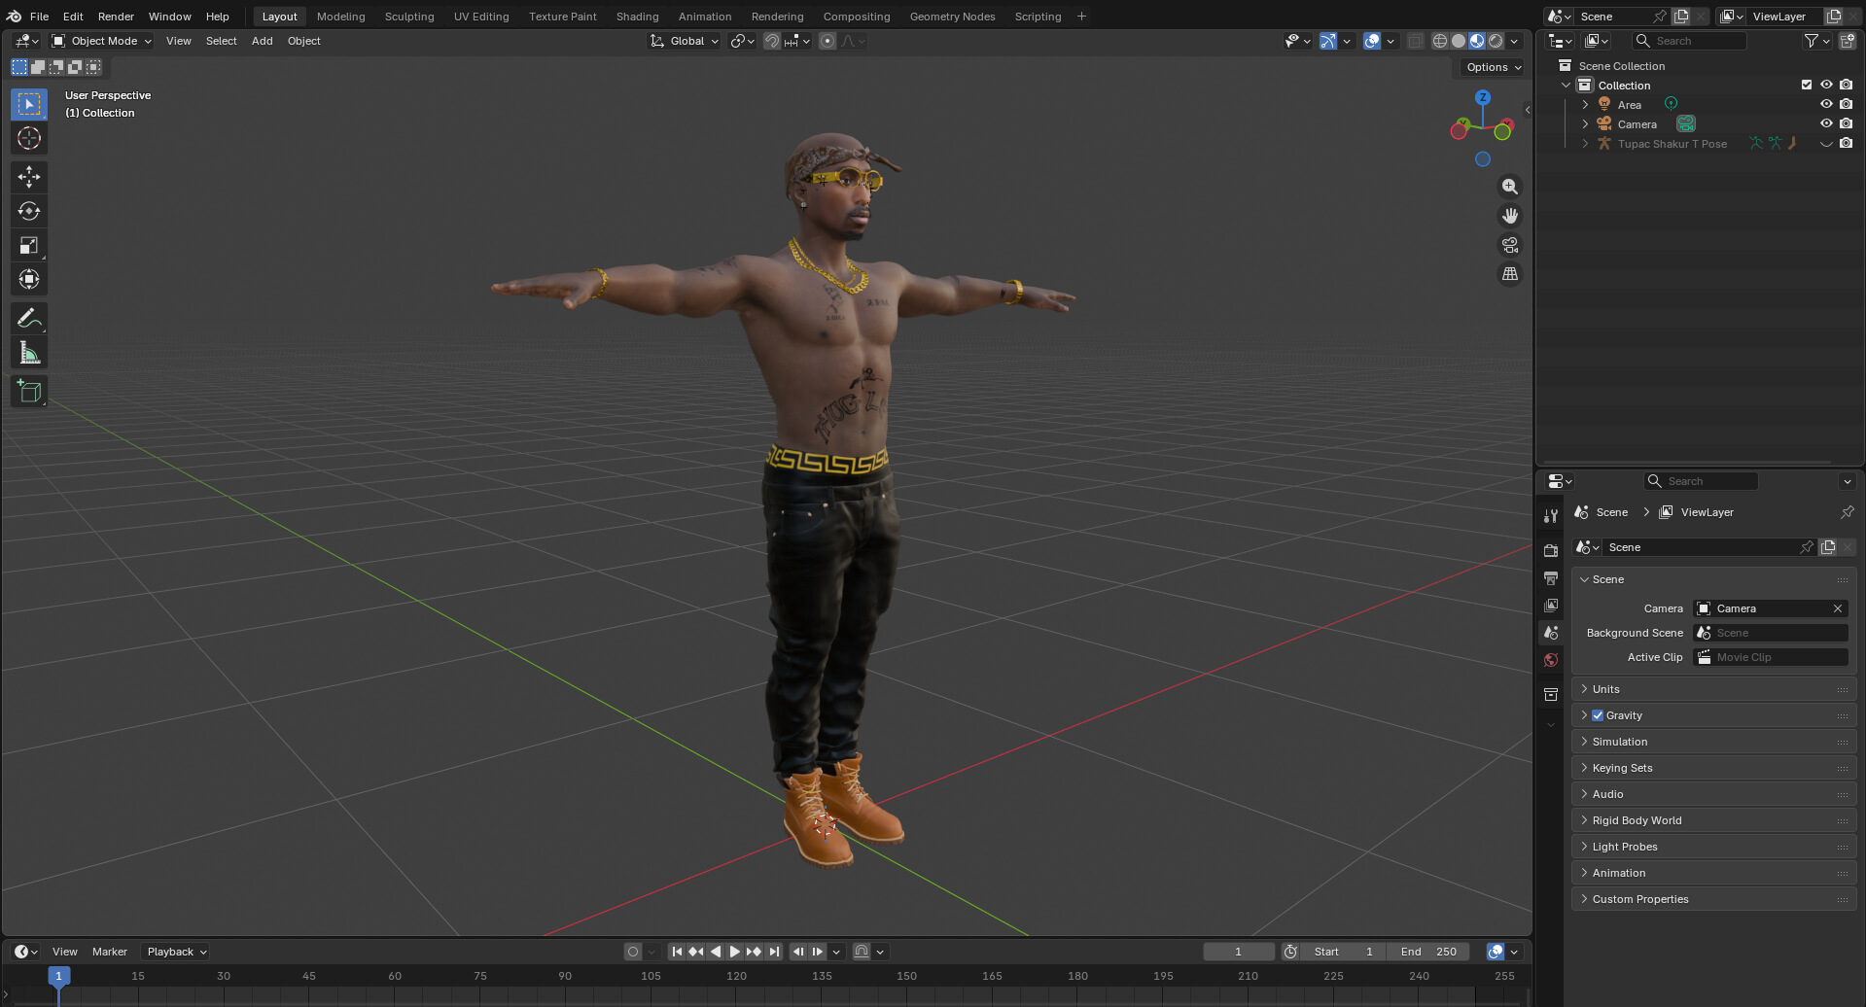Select the Cursor tool in toolbar

(29, 139)
